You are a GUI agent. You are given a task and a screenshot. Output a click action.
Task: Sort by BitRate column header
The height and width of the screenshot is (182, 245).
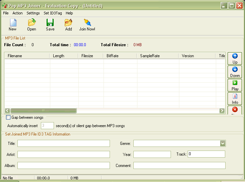tap(120, 56)
